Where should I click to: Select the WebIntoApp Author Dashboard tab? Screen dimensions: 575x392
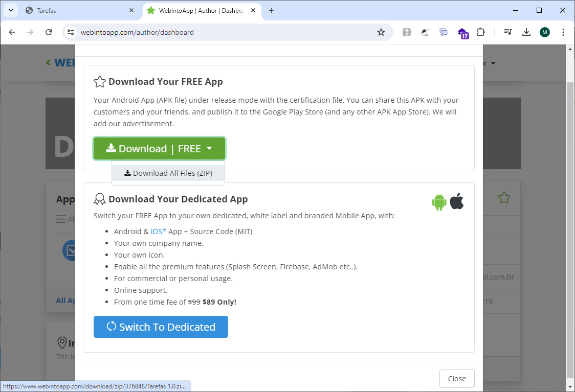click(x=202, y=11)
